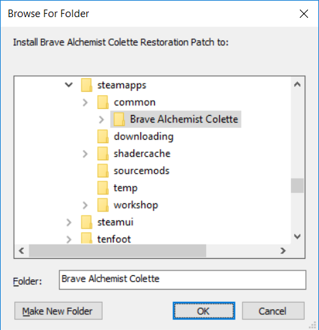Click the shadercache folder icon

click(x=103, y=153)
